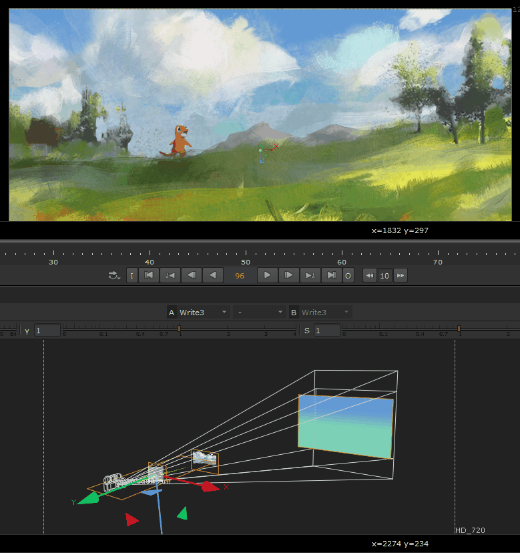Viewport: 520px width, 553px height.
Task: Skip backward by the frame increment
Action: [x=370, y=275]
